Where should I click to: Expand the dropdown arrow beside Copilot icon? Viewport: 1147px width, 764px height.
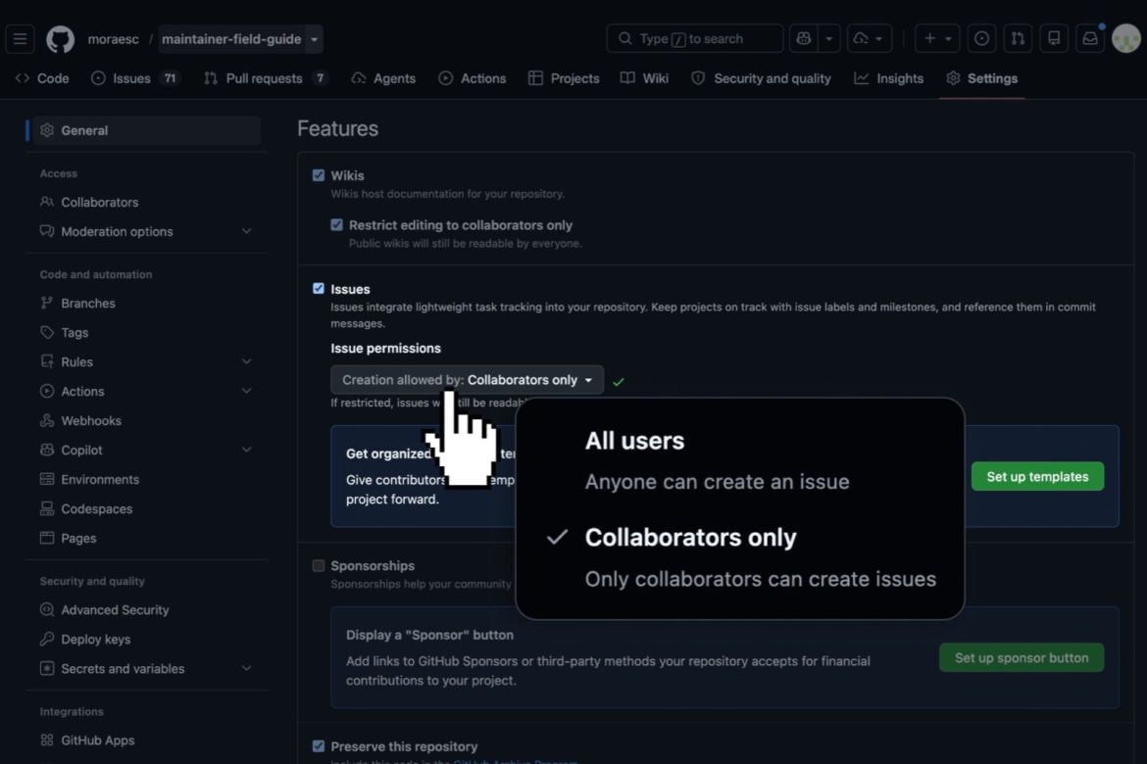click(828, 39)
